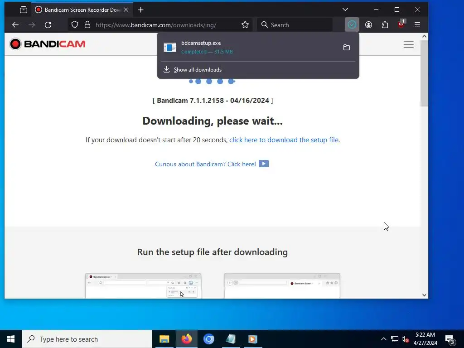Screen dimensions: 464x348
Task: Open the tracking protection shield icon
Action: pyautogui.click(x=75, y=24)
